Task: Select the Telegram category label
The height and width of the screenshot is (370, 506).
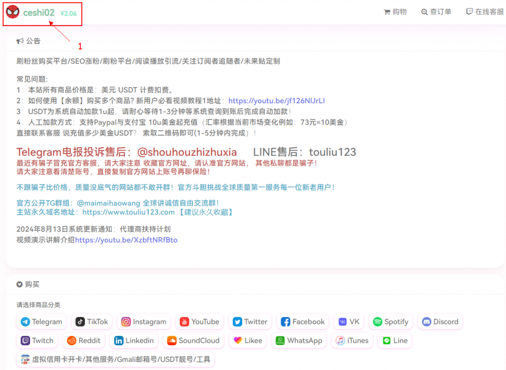Action: pos(47,322)
